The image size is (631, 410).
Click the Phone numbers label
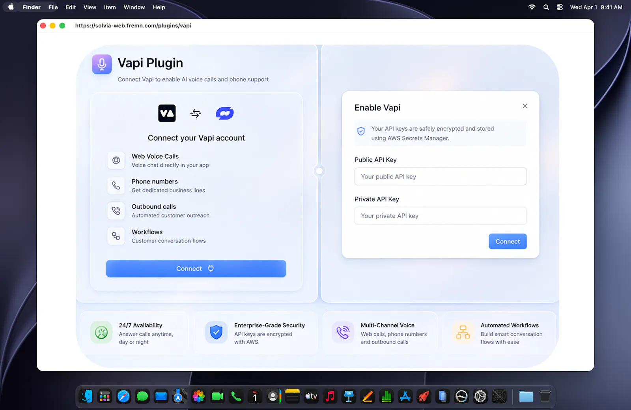point(155,182)
